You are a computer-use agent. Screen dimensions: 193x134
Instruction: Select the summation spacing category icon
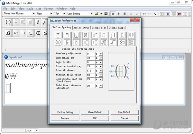pyautogui.click(x=122, y=43)
